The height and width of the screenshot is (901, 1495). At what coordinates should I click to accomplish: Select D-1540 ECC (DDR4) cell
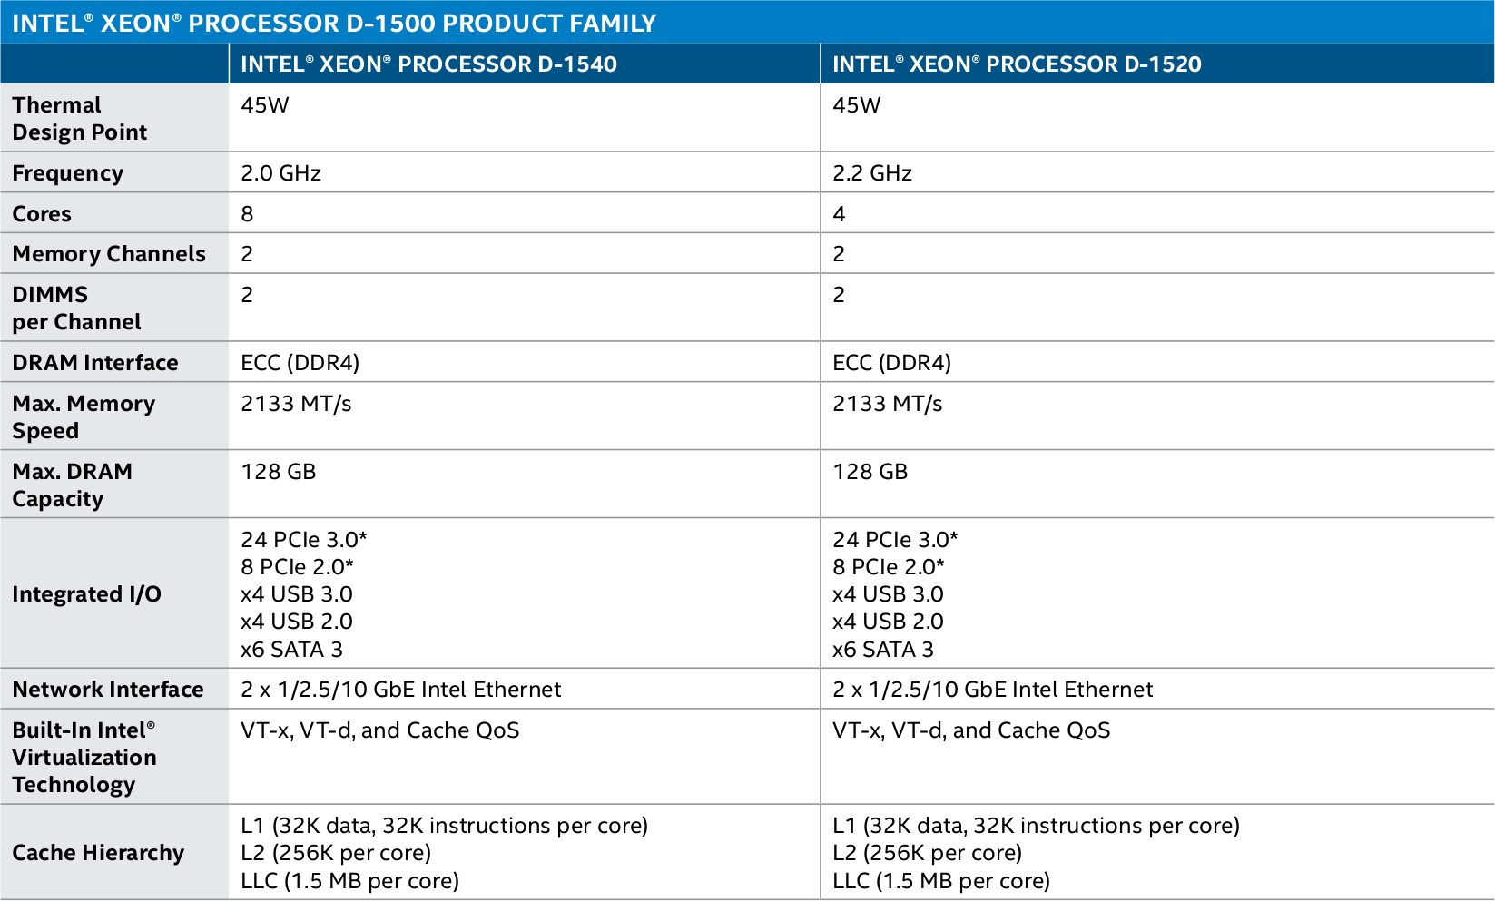[x=300, y=363]
